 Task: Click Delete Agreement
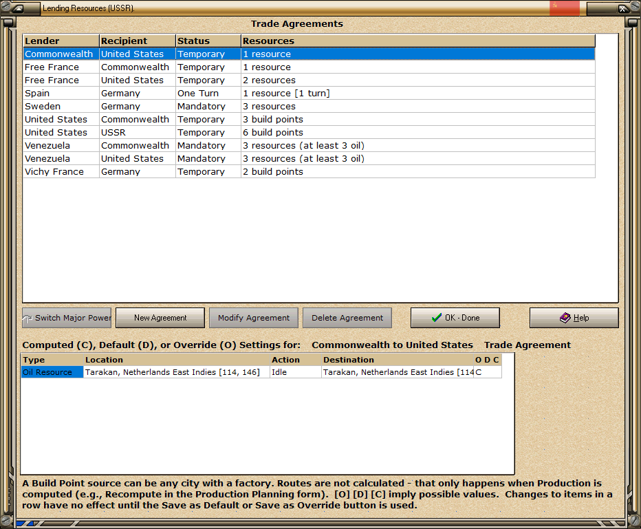(x=347, y=318)
